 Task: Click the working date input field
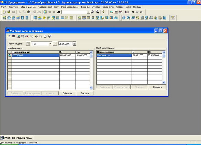click(x=66, y=44)
